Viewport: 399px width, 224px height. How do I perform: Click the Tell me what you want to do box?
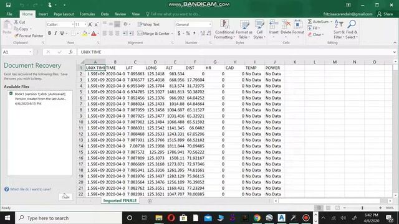click(x=173, y=14)
